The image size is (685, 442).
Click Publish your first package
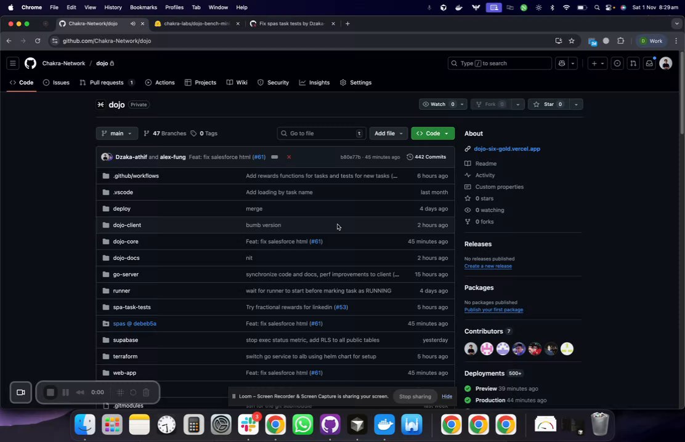tap(493, 310)
